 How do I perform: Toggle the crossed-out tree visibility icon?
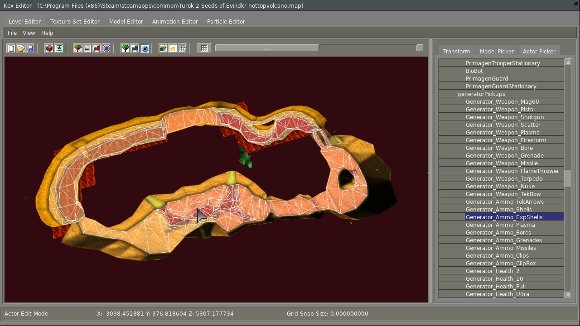[78, 48]
